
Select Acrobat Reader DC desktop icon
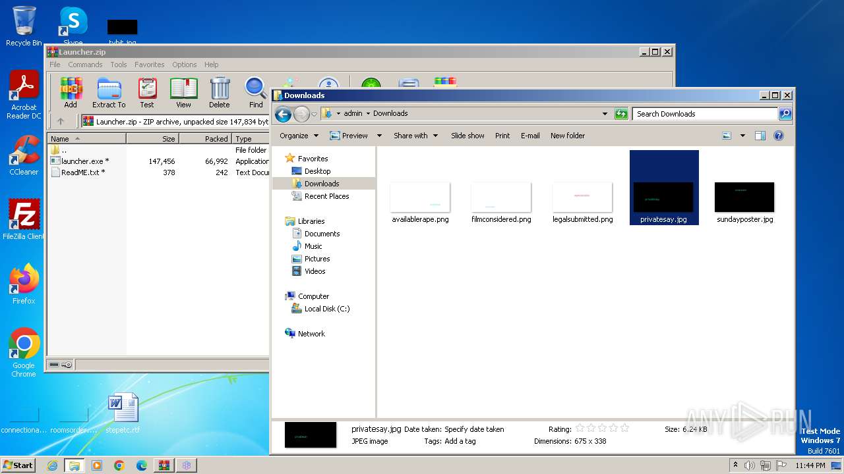(24, 95)
